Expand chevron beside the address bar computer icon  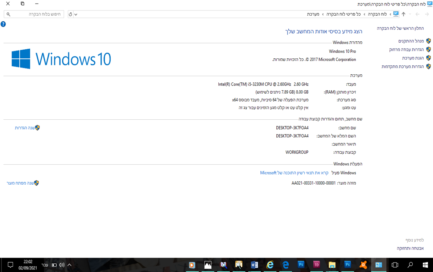[390, 14]
